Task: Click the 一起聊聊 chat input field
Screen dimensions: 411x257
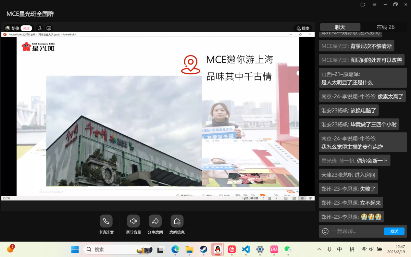Action: coord(356,231)
